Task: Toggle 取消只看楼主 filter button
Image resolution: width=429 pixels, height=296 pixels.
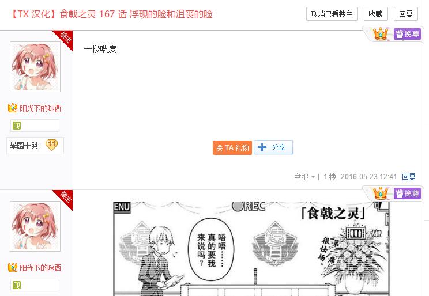Action: [x=332, y=14]
